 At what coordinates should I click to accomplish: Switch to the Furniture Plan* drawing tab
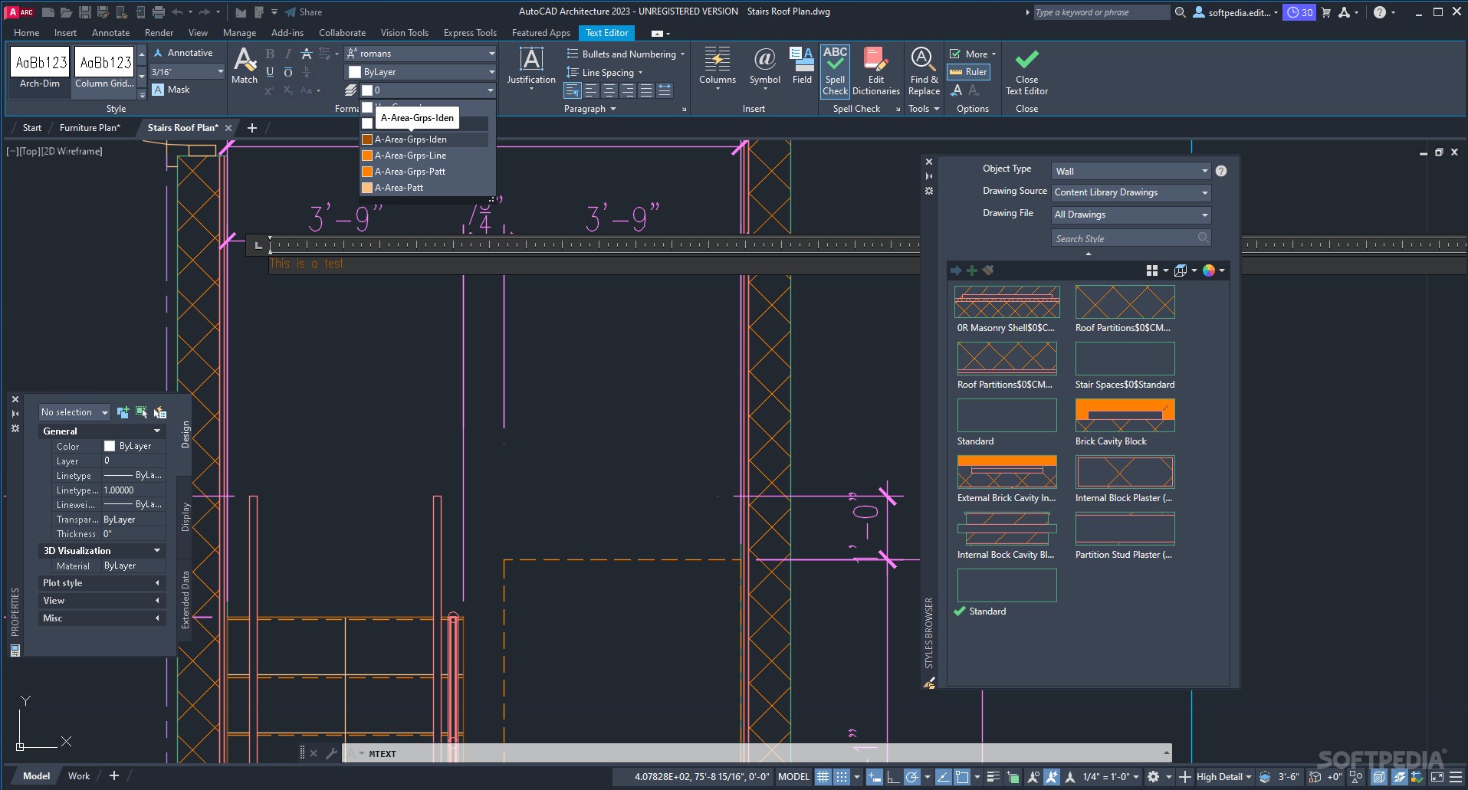(x=90, y=128)
